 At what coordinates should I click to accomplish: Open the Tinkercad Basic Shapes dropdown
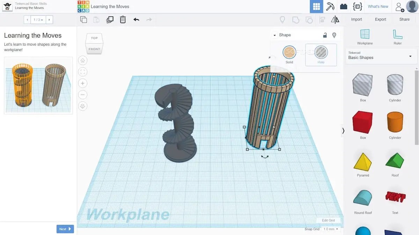point(410,56)
